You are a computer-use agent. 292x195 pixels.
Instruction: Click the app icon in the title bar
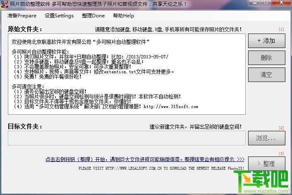(4, 4)
